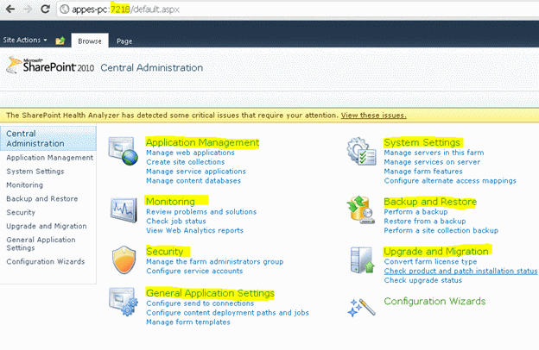Switch to the Browse tab
Screen dimensions: 539x350
(90, 41)
